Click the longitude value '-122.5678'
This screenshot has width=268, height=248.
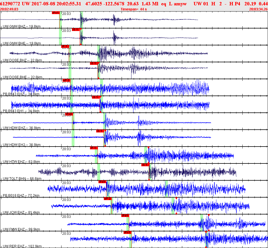(x=114, y=4)
